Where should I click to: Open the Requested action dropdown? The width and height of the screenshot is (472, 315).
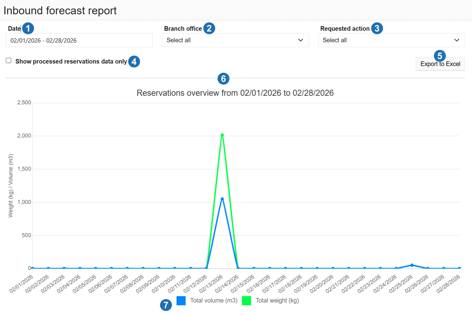[x=391, y=40]
